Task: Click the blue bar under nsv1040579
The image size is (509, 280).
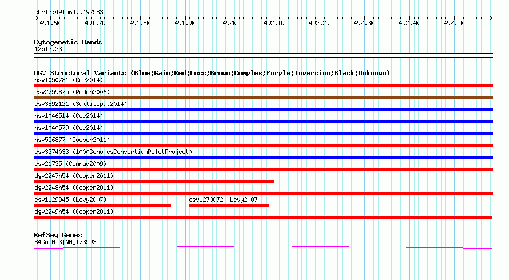Action: pyautogui.click(x=263, y=133)
